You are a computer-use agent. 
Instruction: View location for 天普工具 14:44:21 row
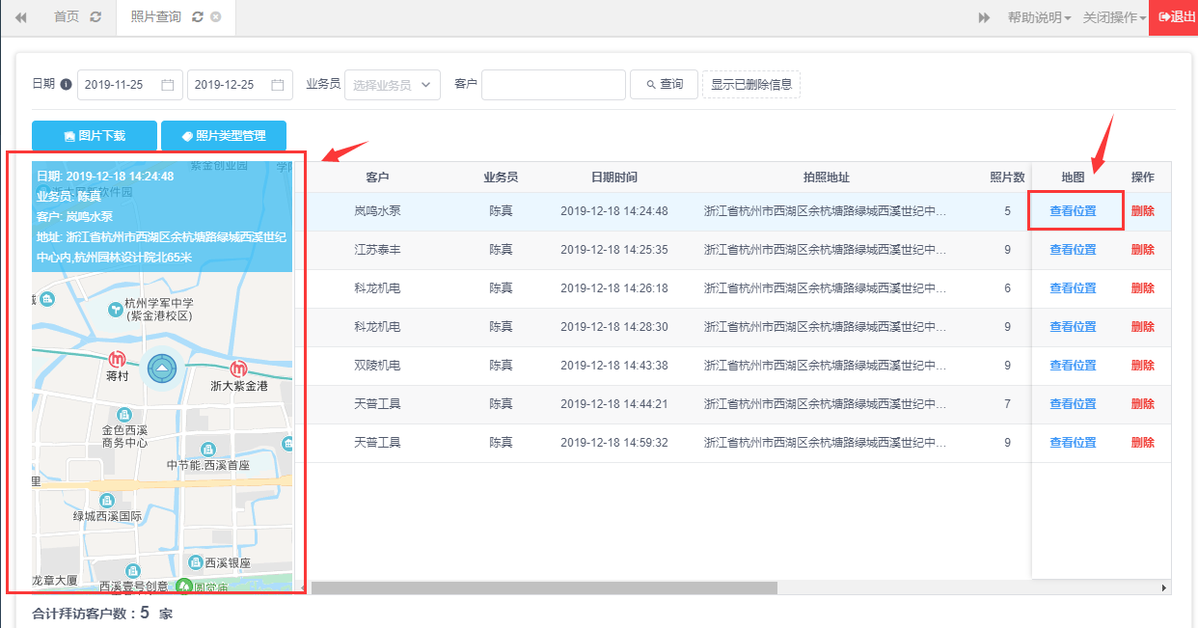click(1073, 403)
